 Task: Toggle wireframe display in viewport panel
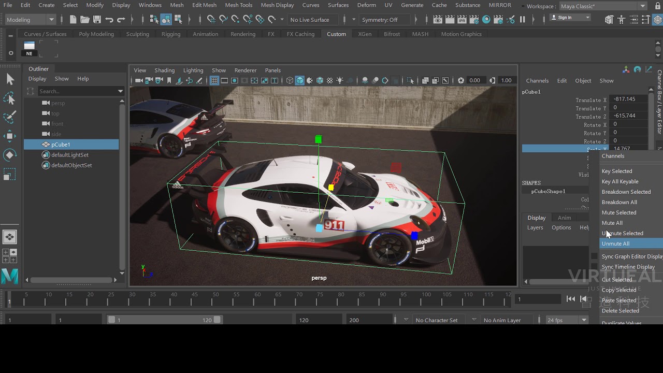290,80
